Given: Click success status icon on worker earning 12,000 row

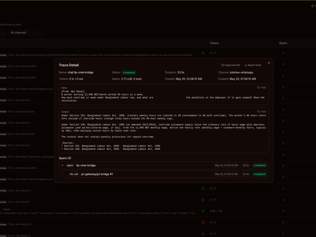Looking at the screenshot, I should pyautogui.click(x=203, y=53).
